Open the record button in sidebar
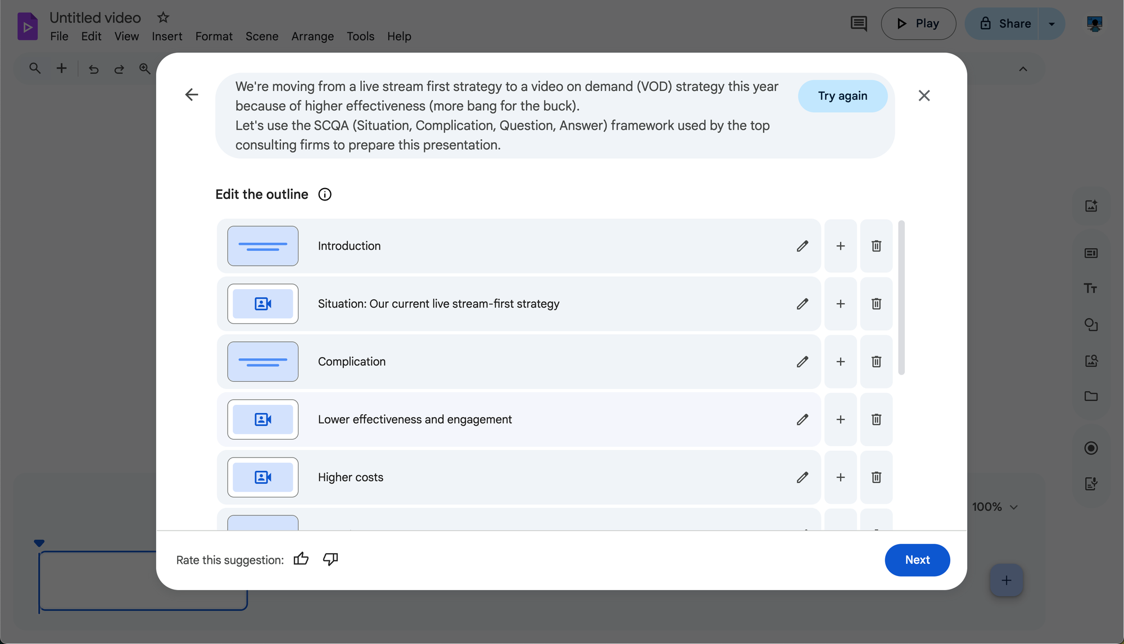The height and width of the screenshot is (644, 1124). pyautogui.click(x=1091, y=448)
